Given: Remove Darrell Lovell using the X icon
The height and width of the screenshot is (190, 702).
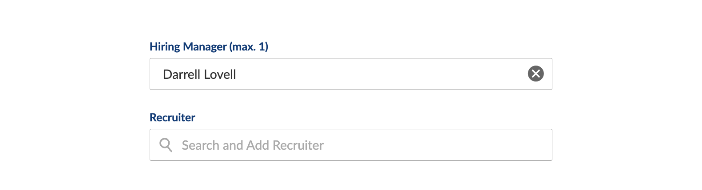Looking at the screenshot, I should 535,74.
